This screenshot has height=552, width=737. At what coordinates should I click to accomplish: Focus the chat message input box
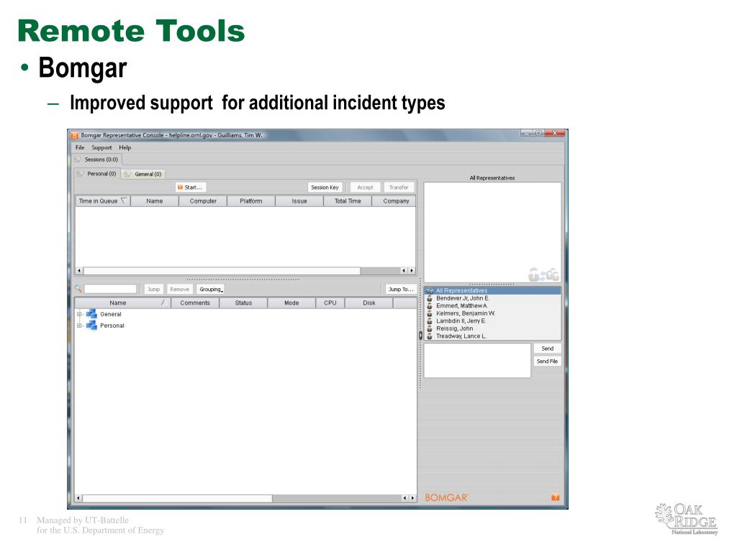click(477, 361)
